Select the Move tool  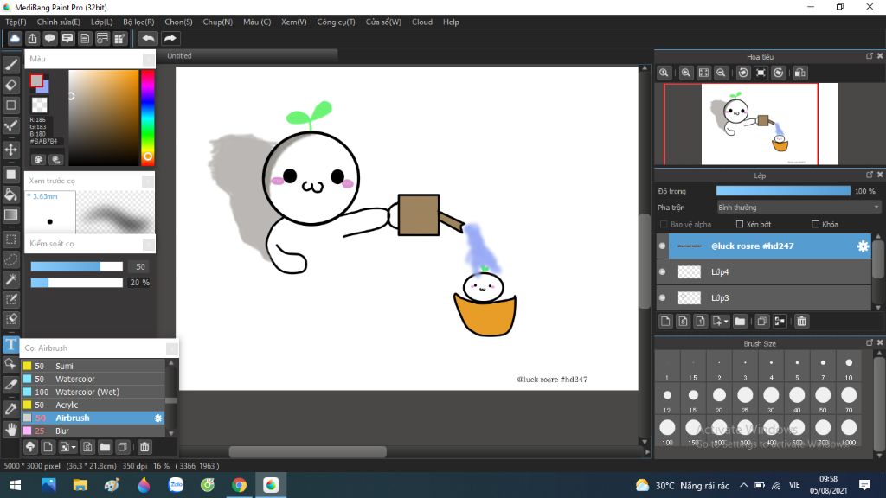(11, 150)
